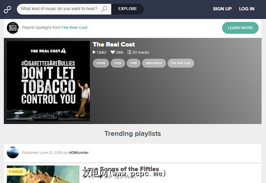This screenshot has height=183, width=266.
Task: Click the LEARN MORE button
Action: pos(240,28)
